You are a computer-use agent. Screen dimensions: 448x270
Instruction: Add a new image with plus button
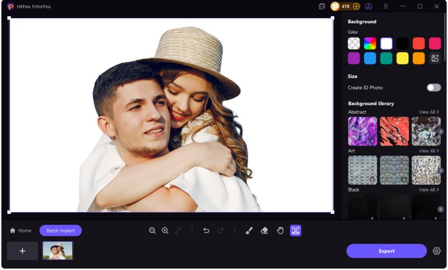pos(22,251)
